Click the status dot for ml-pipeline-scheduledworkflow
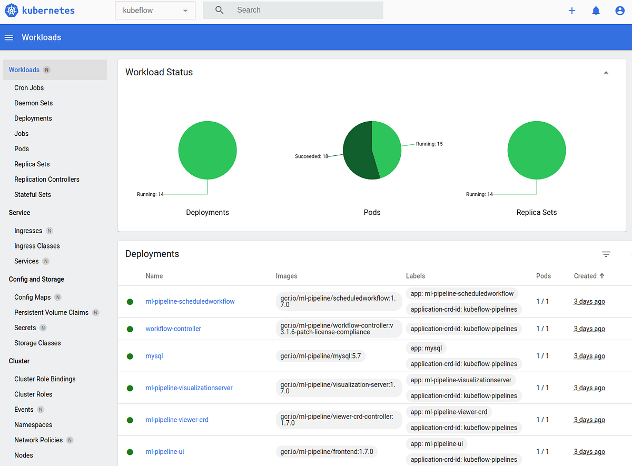632x466 pixels. [130, 302]
